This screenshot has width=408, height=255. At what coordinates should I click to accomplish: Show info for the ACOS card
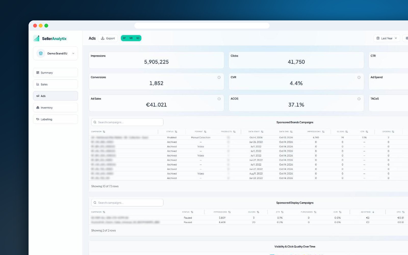tap(359, 99)
